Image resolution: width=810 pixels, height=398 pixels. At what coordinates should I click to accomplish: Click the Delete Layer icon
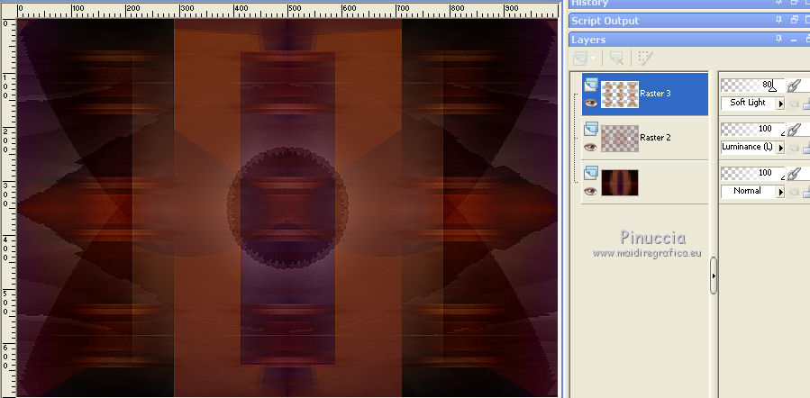tap(616, 59)
